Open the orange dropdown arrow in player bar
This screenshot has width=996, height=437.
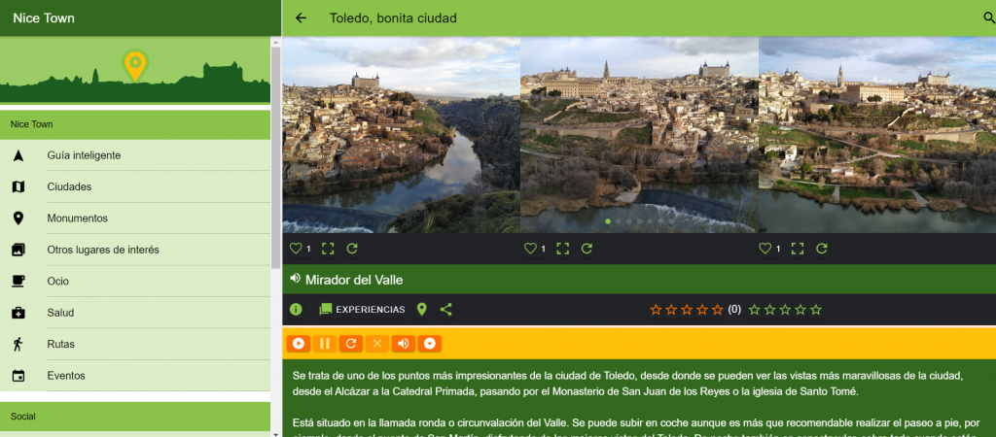pyautogui.click(x=429, y=344)
